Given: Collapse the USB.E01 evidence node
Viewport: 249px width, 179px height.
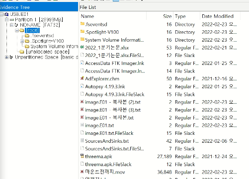Looking at the screenshot, I should click(x=1, y=14).
